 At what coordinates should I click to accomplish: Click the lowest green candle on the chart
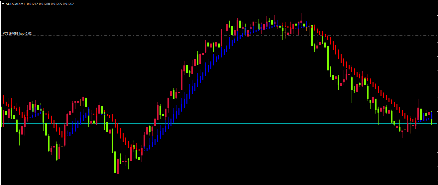115,163
